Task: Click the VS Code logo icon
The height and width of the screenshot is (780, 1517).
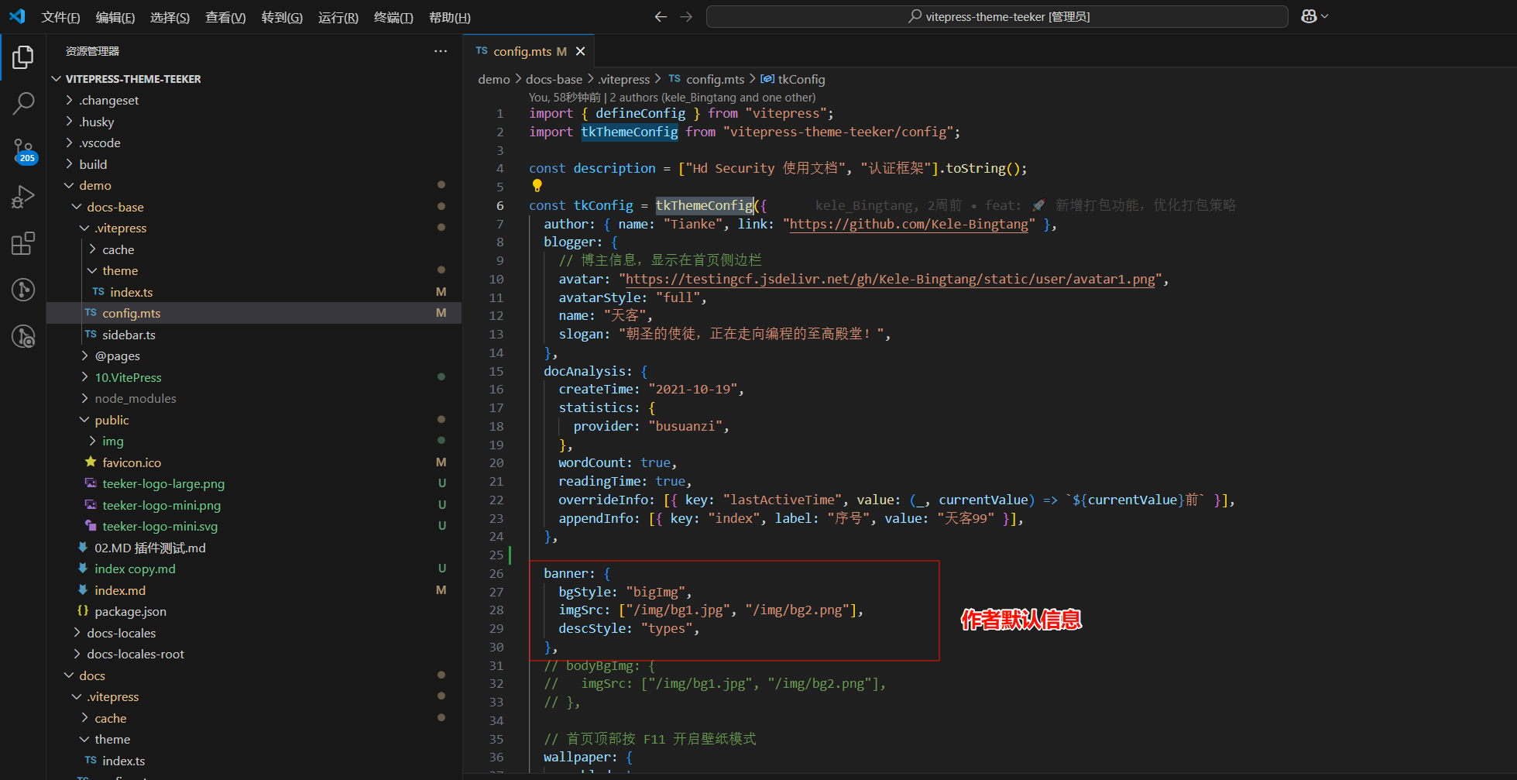Action: [17, 16]
